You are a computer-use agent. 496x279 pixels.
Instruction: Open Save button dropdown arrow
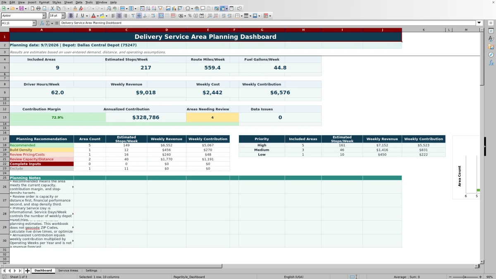26,8
